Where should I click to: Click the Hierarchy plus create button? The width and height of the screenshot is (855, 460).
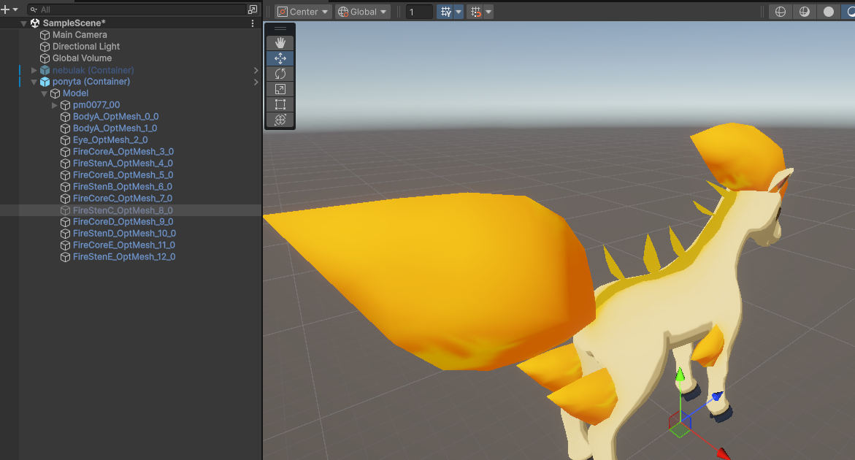point(5,9)
